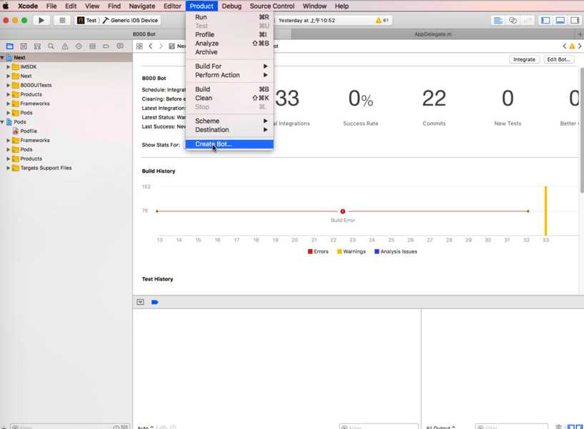Open the Source Control menu
The height and width of the screenshot is (429, 584).
tap(272, 6)
